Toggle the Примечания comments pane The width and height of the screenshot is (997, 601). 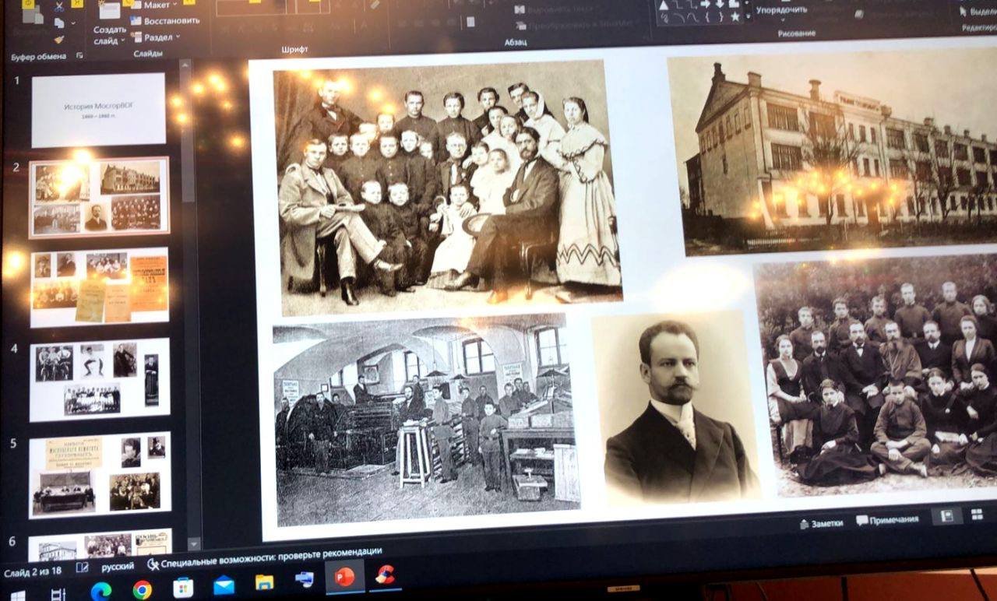[x=887, y=520]
